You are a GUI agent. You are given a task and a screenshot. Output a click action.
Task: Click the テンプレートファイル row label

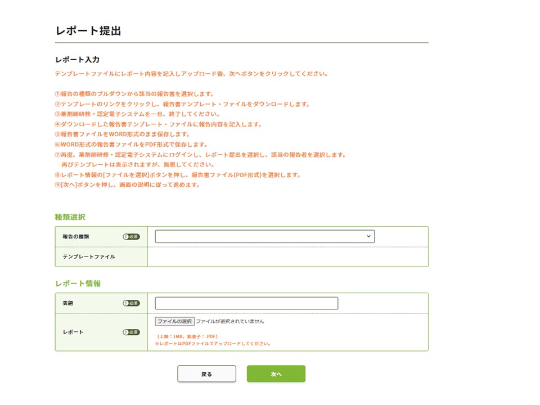89,256
